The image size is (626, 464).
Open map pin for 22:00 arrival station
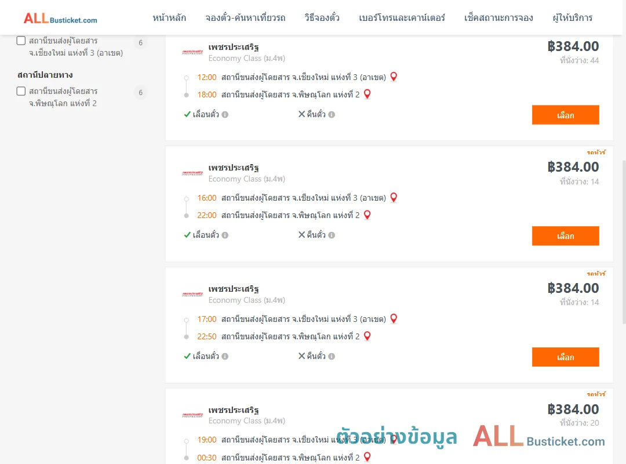point(367,215)
